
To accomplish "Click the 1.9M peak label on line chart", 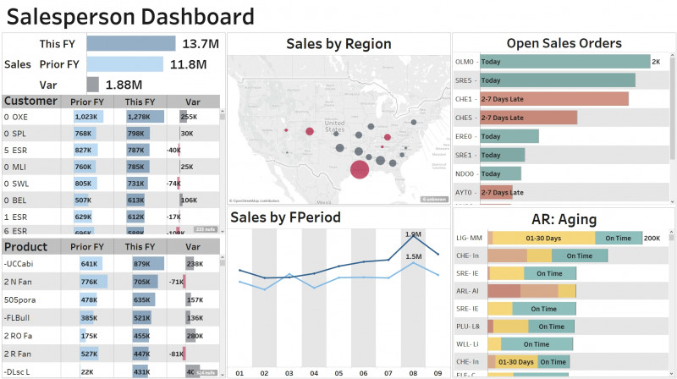I will (413, 234).
